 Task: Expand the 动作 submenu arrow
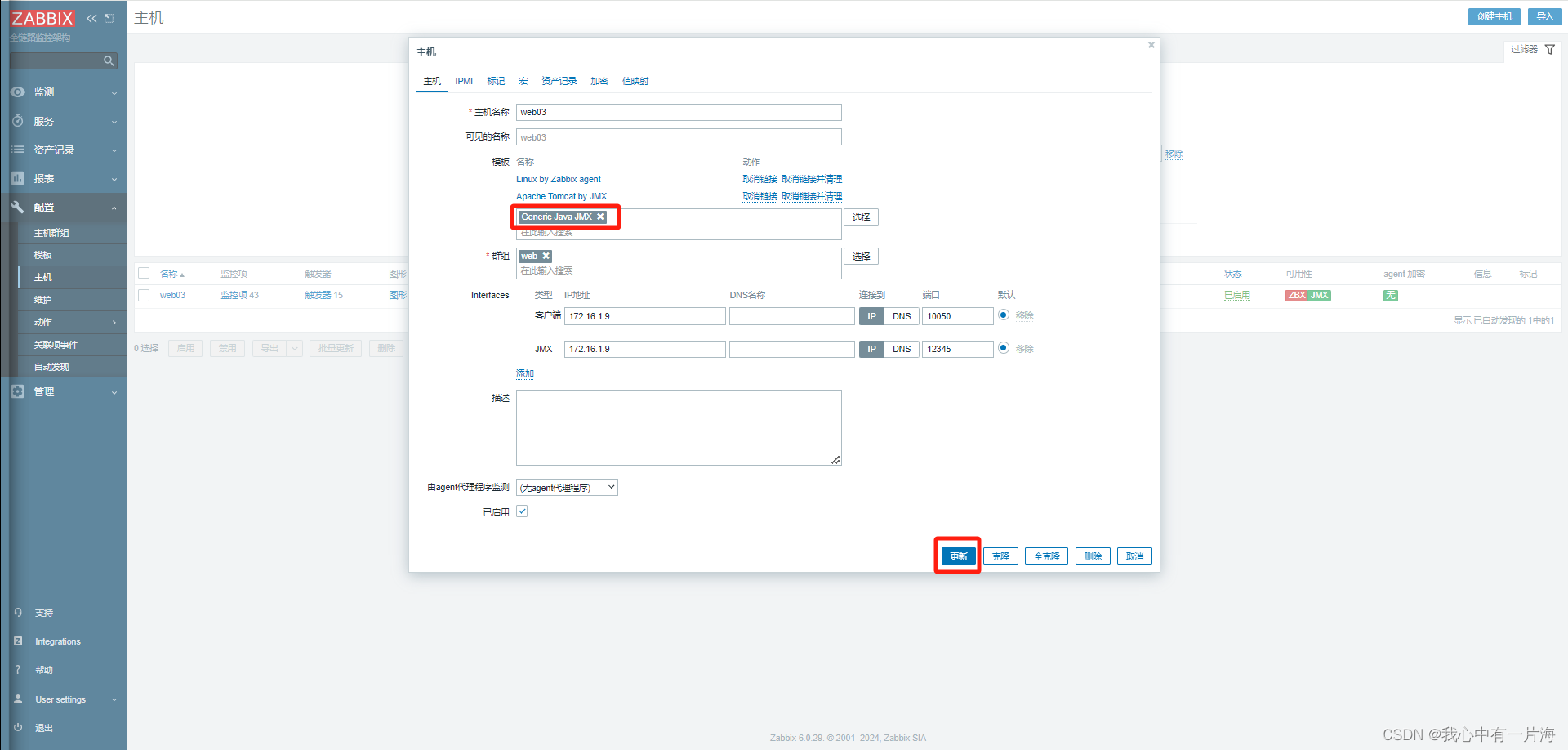(x=114, y=323)
